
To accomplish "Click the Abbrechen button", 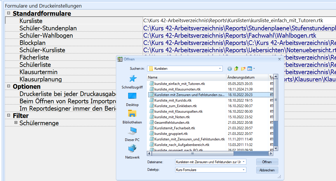I will (x=267, y=170).
